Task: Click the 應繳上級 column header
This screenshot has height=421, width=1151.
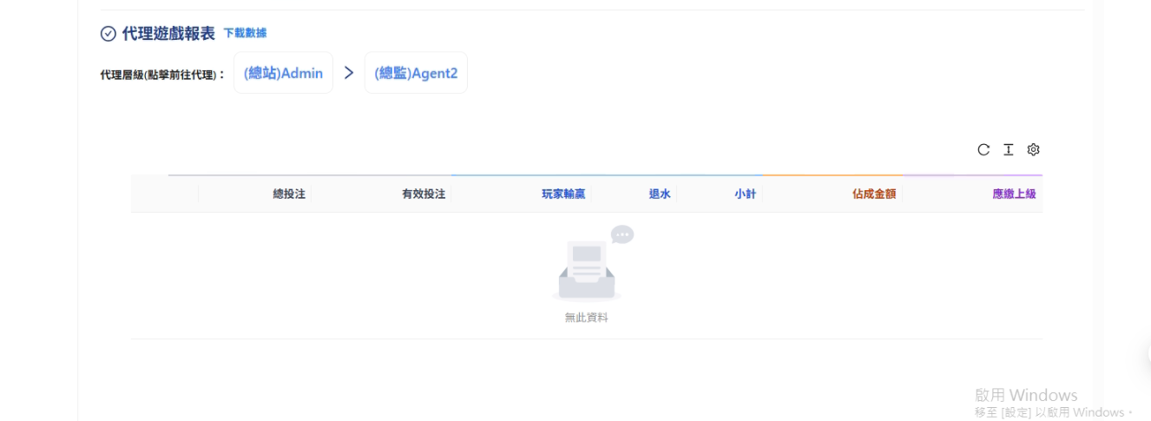Action: click(1014, 194)
